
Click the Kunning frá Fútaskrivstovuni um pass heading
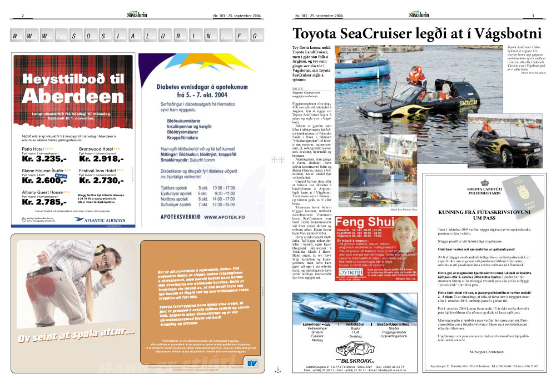[x=484, y=215]
